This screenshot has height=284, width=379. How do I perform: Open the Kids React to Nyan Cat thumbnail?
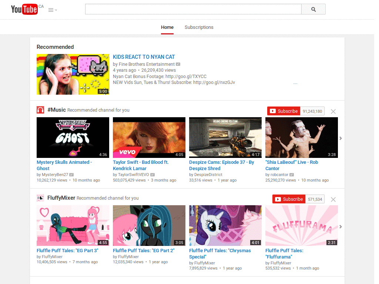(x=73, y=74)
